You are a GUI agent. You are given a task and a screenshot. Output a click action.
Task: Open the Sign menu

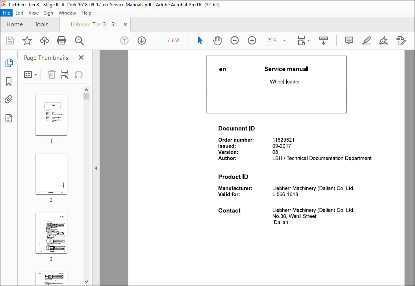click(x=48, y=13)
